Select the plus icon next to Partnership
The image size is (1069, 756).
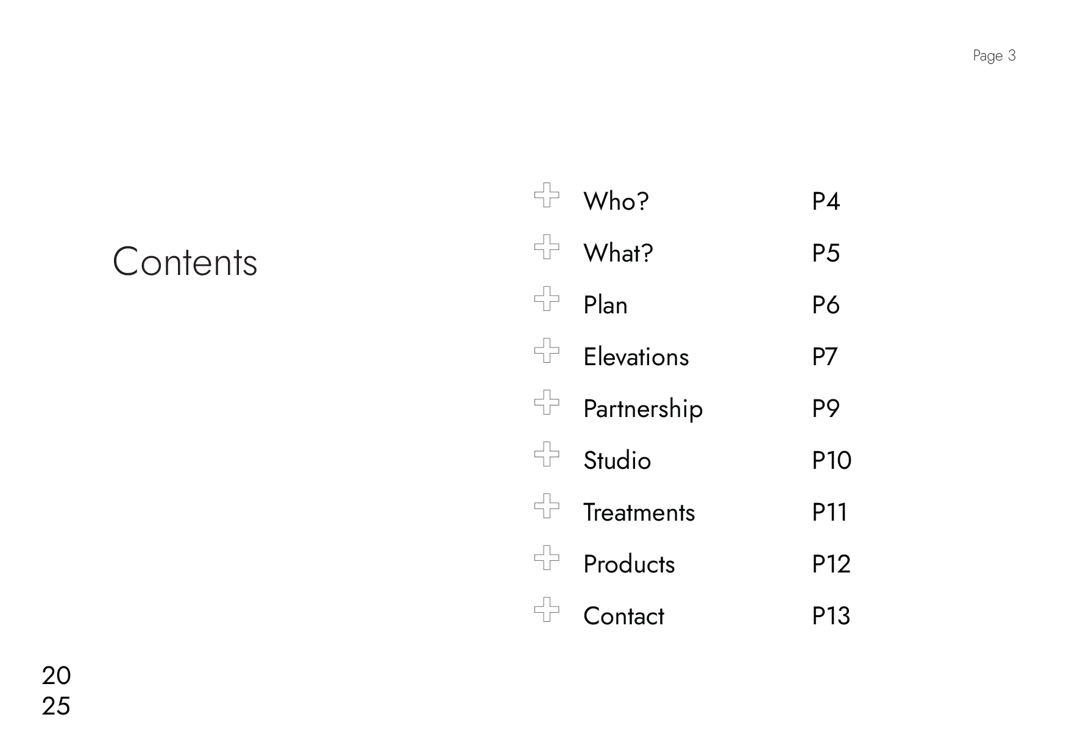(547, 402)
